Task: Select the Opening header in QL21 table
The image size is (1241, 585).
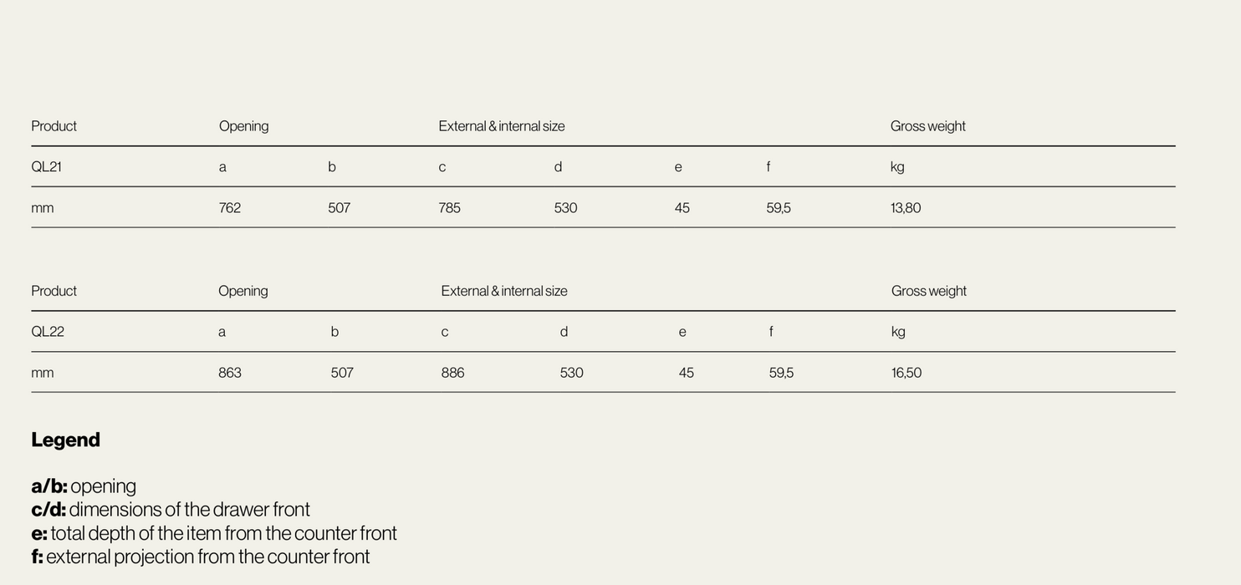Action: 244,126
